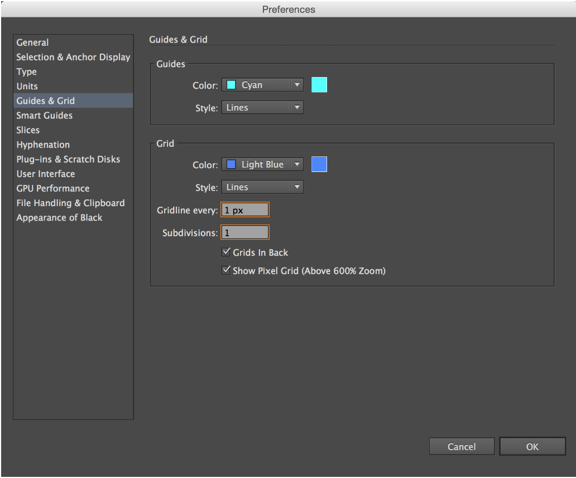Select Appearance of Black category

click(x=73, y=218)
